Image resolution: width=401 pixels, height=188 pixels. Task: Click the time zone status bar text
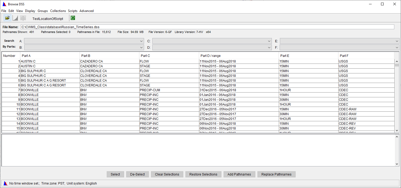click(x=53, y=183)
